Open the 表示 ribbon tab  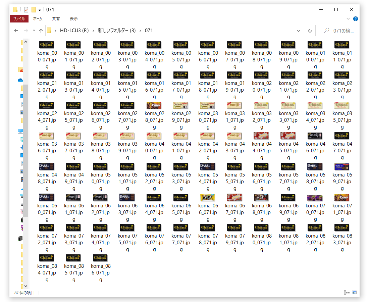click(x=74, y=18)
